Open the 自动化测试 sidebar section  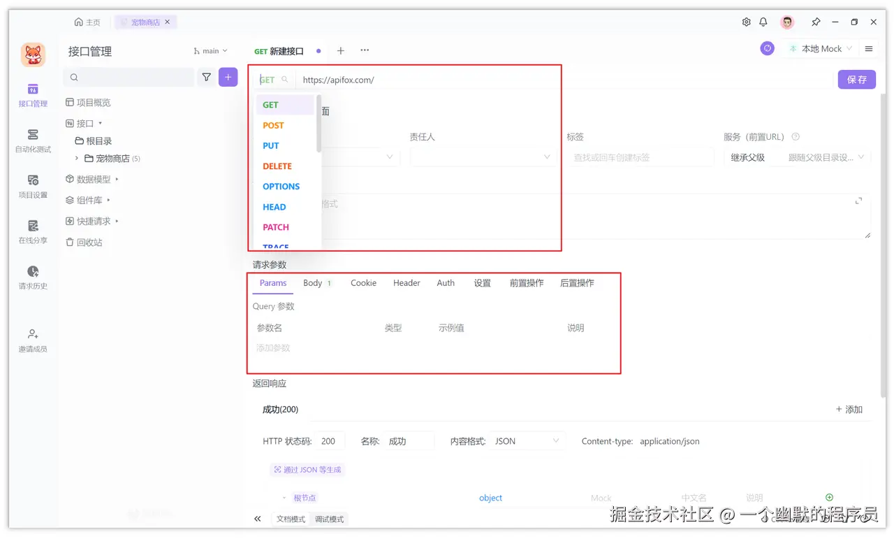(x=33, y=141)
